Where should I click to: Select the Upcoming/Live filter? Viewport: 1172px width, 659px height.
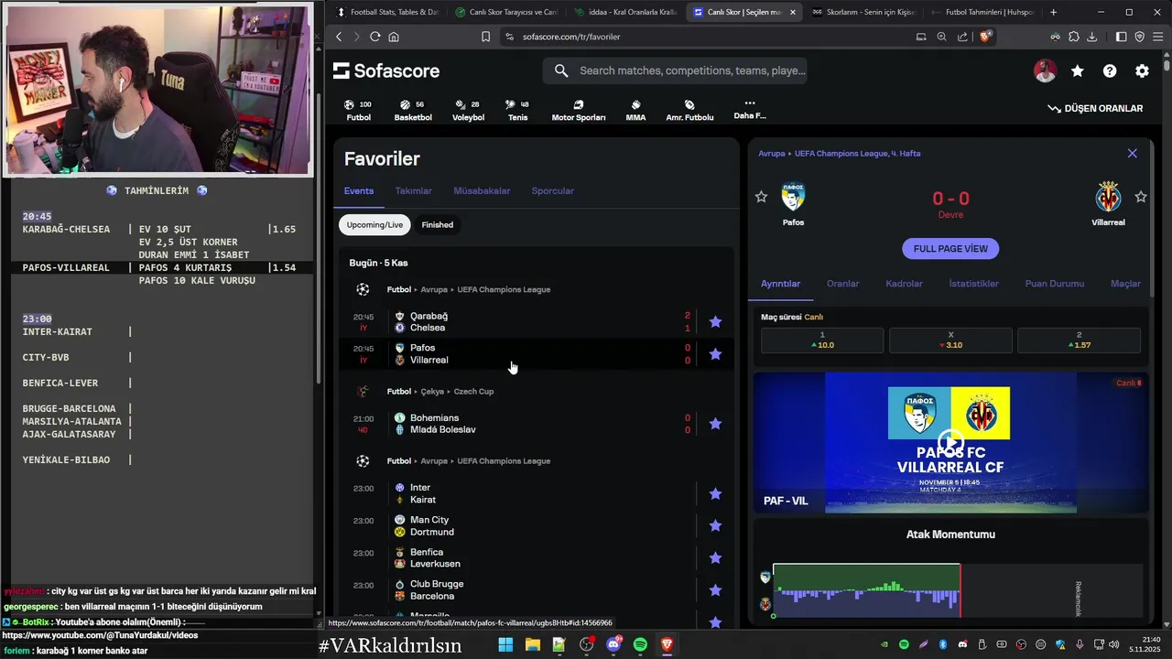(374, 224)
